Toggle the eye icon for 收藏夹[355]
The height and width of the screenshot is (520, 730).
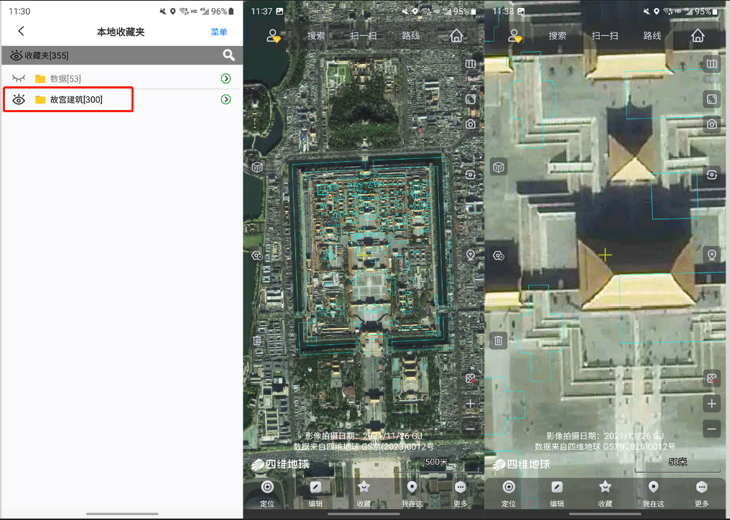(16, 55)
